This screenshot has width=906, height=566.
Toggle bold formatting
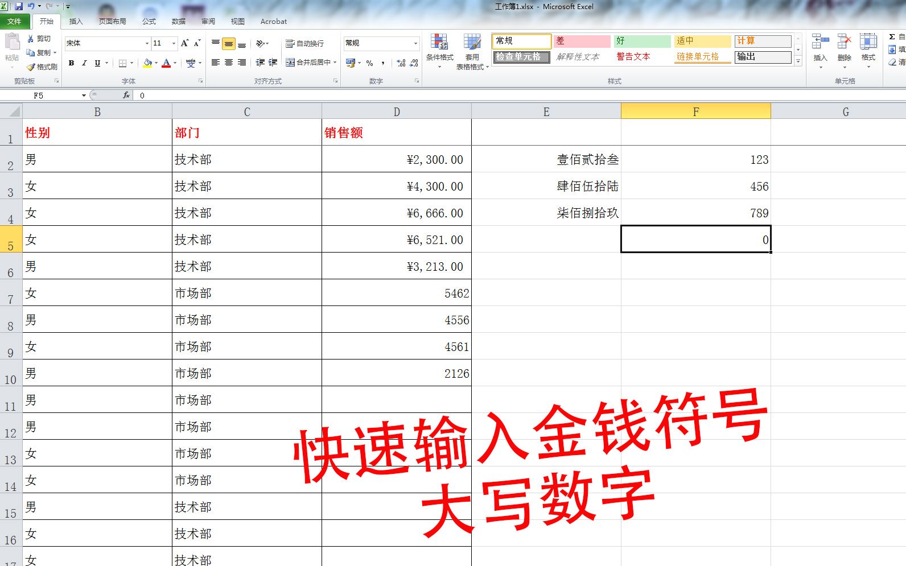coord(71,63)
